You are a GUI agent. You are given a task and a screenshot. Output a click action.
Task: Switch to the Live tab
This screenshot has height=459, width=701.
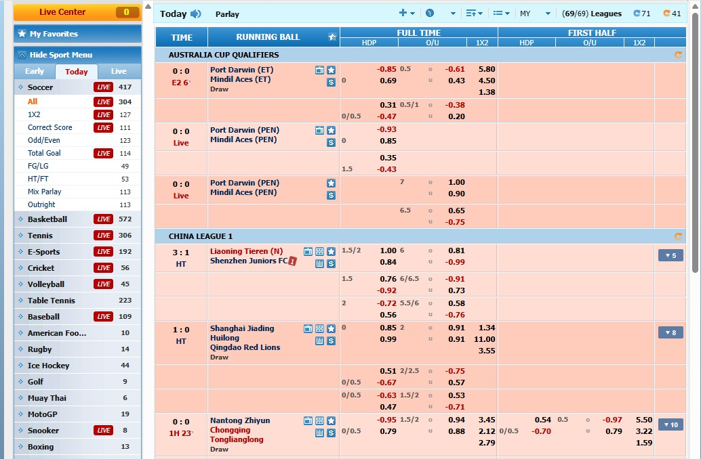[x=119, y=72]
